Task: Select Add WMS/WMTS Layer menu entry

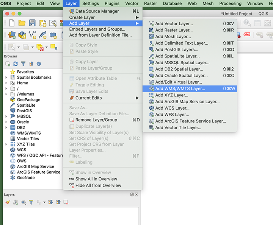Action: point(190,88)
